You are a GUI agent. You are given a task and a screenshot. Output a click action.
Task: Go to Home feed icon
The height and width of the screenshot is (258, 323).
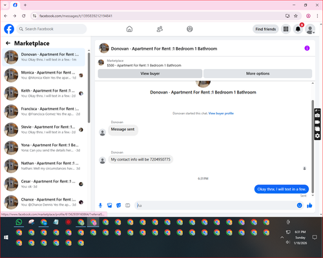tap(129, 29)
